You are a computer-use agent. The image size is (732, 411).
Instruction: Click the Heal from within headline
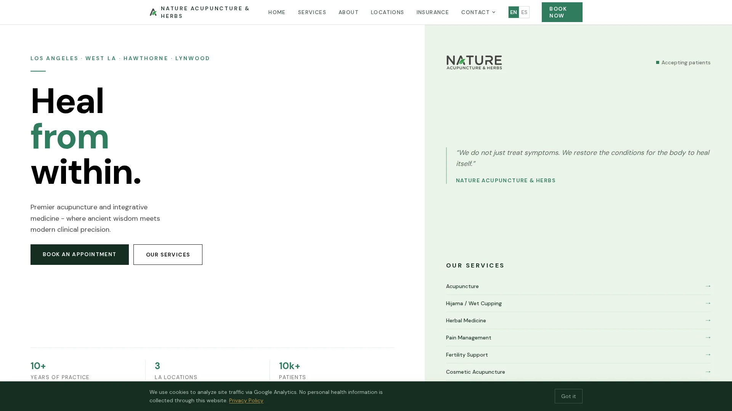[86, 137]
